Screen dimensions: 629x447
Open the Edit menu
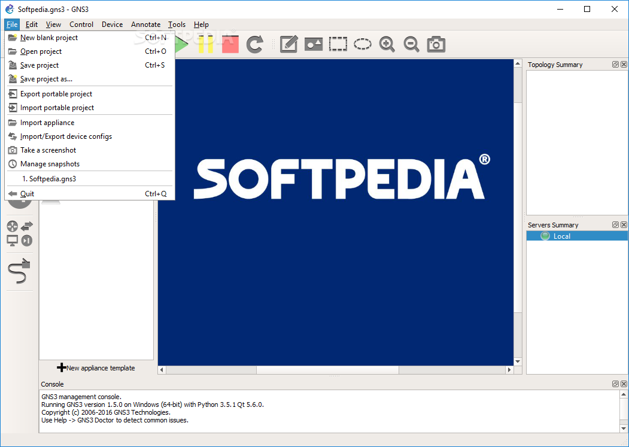31,25
